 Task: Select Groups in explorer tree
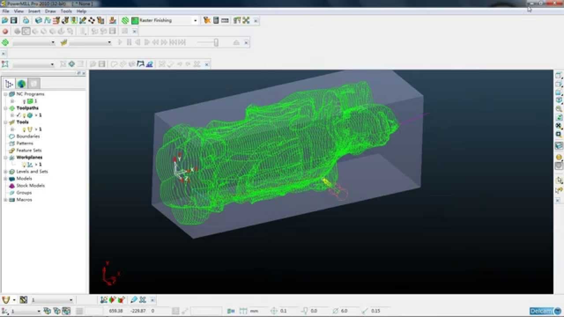pos(24,193)
